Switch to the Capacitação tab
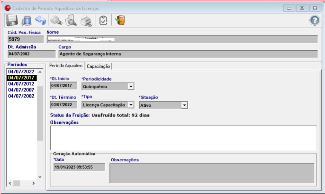 point(98,66)
